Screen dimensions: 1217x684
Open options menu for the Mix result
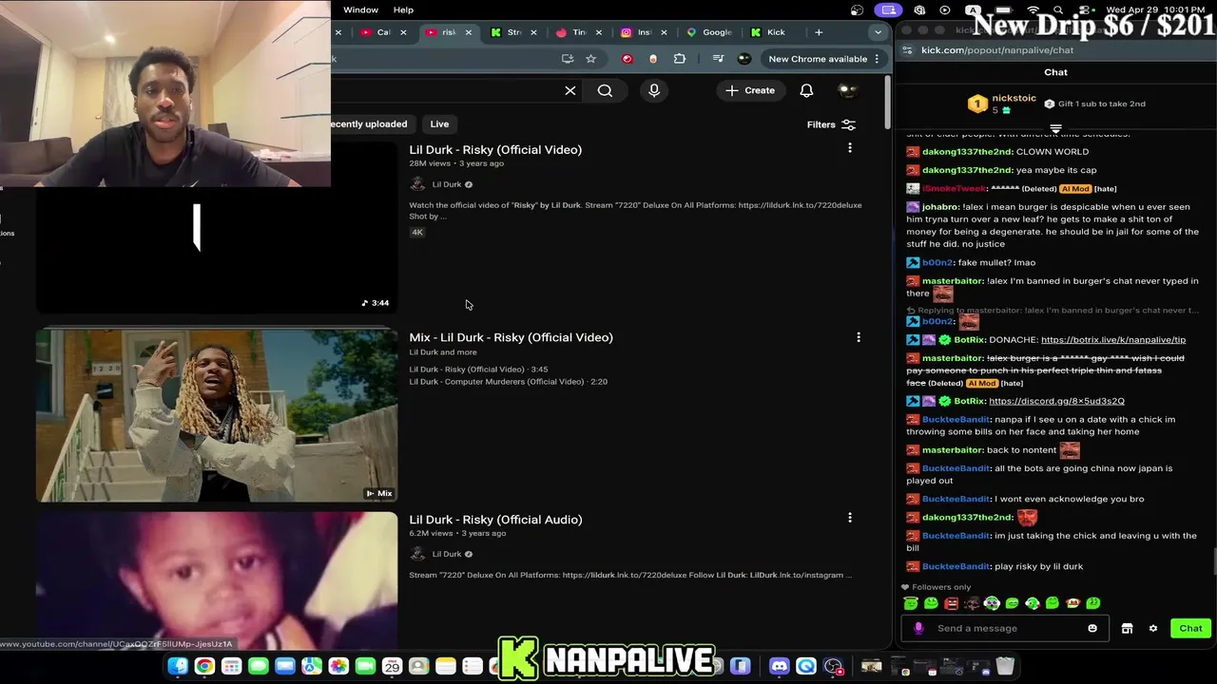pyautogui.click(x=859, y=336)
